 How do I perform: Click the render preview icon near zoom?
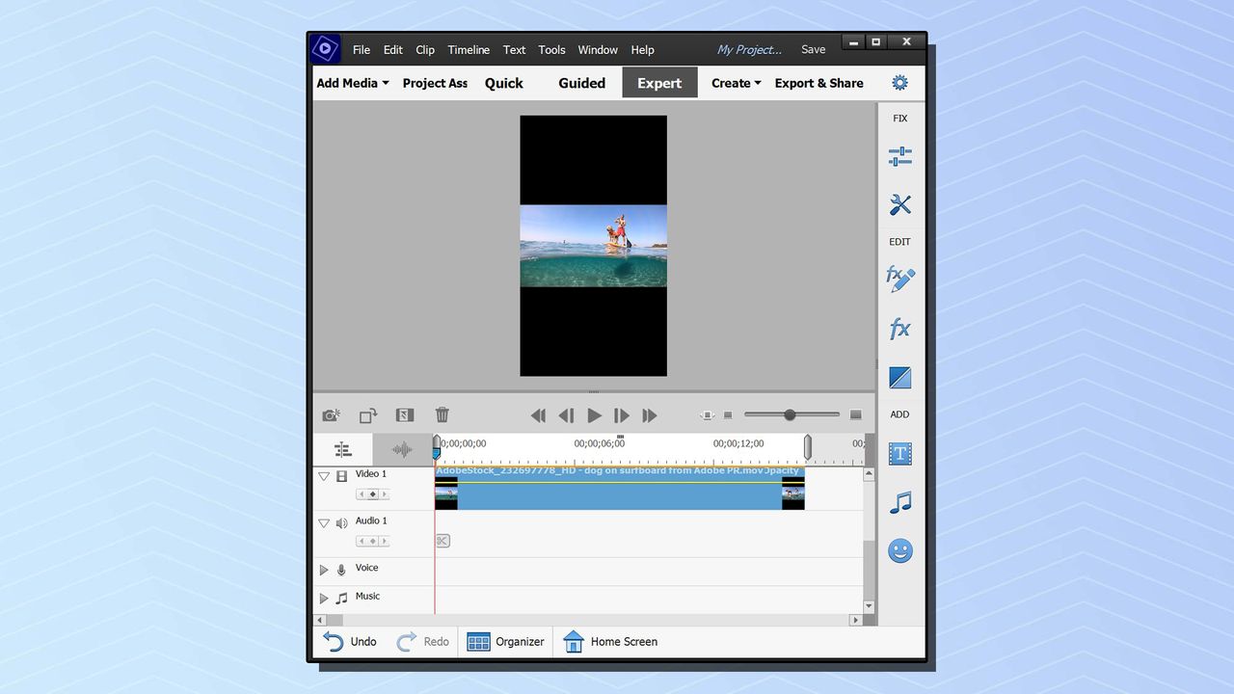(x=707, y=415)
